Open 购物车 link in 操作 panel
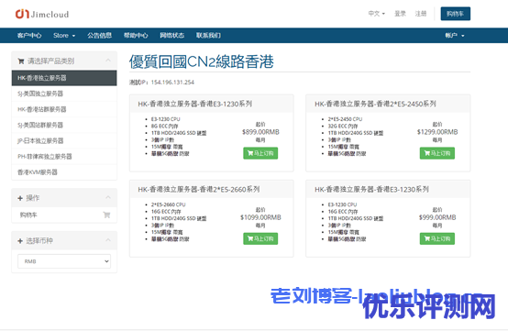The width and height of the screenshot is (508, 331). (x=28, y=215)
